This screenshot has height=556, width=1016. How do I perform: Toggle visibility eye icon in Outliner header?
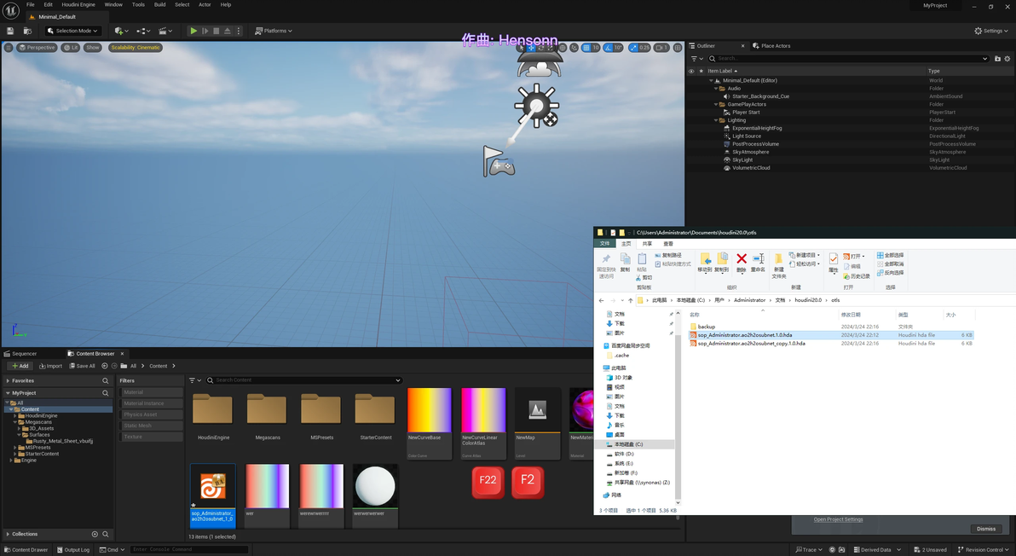(x=691, y=71)
